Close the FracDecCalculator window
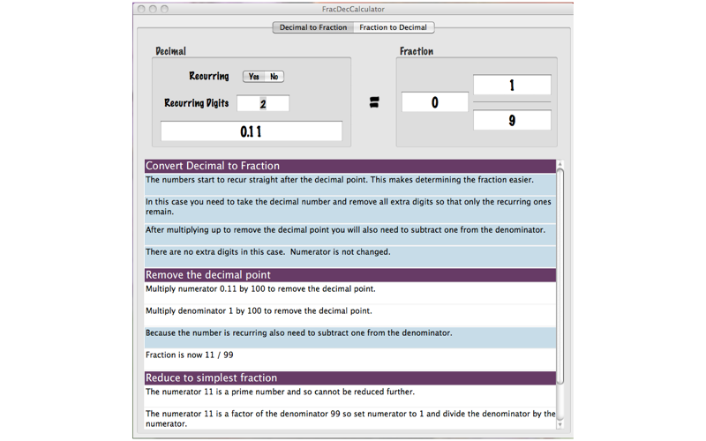This screenshot has width=706, height=441. coord(141,9)
